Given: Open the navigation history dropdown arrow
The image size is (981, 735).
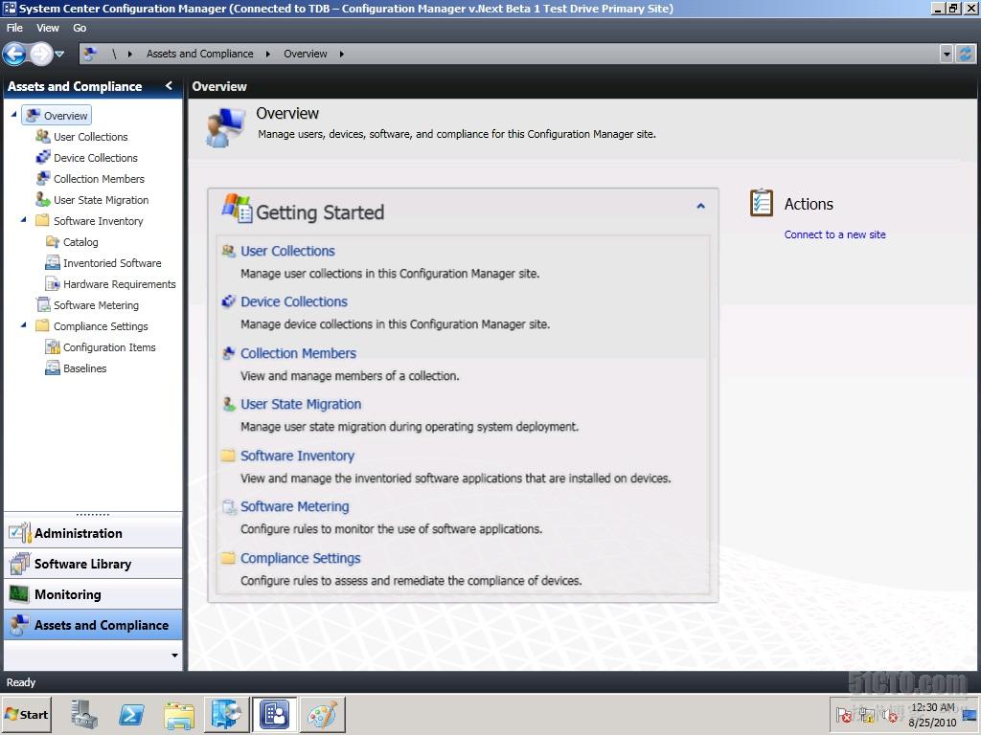Looking at the screenshot, I should click(59, 55).
